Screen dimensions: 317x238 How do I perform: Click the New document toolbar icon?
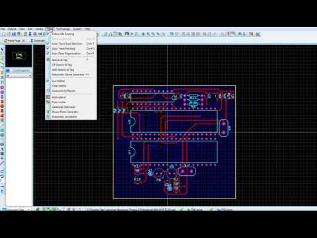[x=3, y=34]
